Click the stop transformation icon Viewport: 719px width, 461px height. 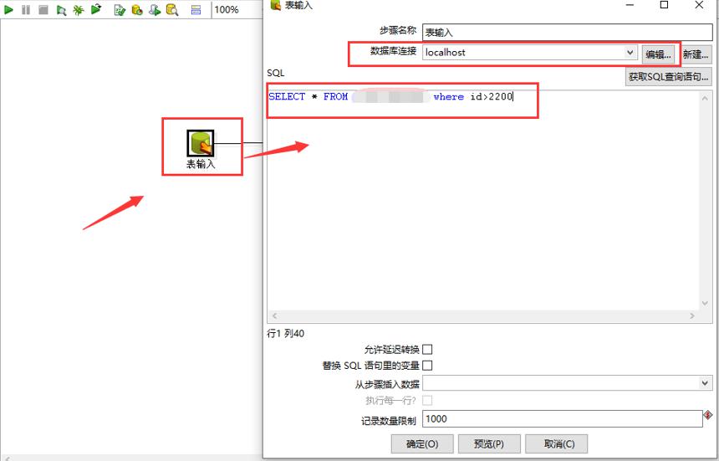[43, 10]
